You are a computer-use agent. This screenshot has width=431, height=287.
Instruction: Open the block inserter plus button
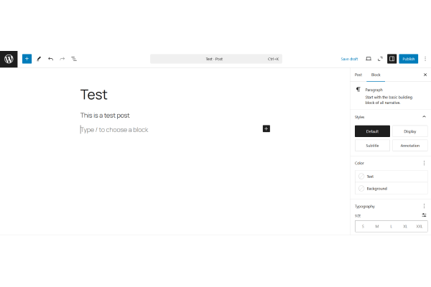(27, 59)
